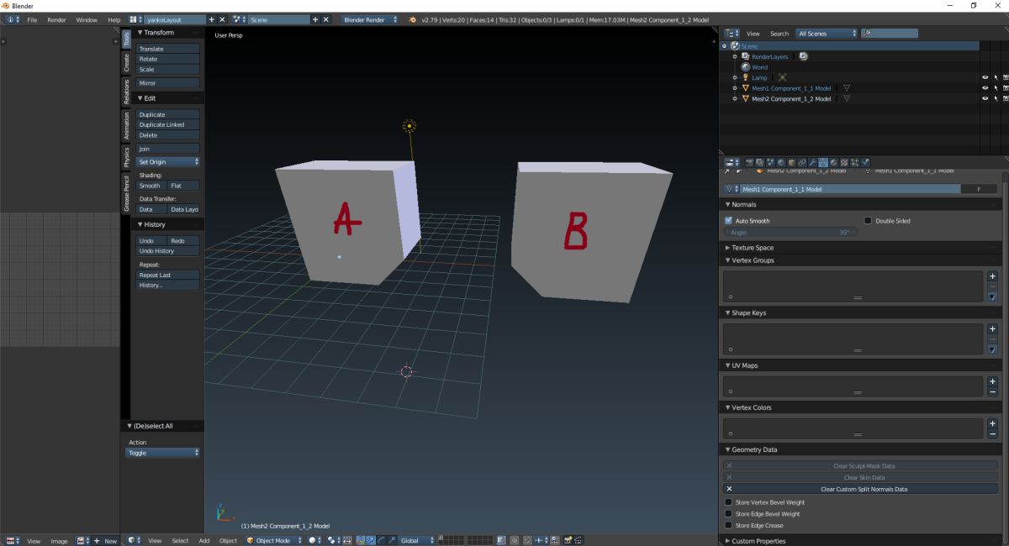Open the Blender Render engine dropdown
This screenshot has width=1009, height=546.
tap(371, 19)
